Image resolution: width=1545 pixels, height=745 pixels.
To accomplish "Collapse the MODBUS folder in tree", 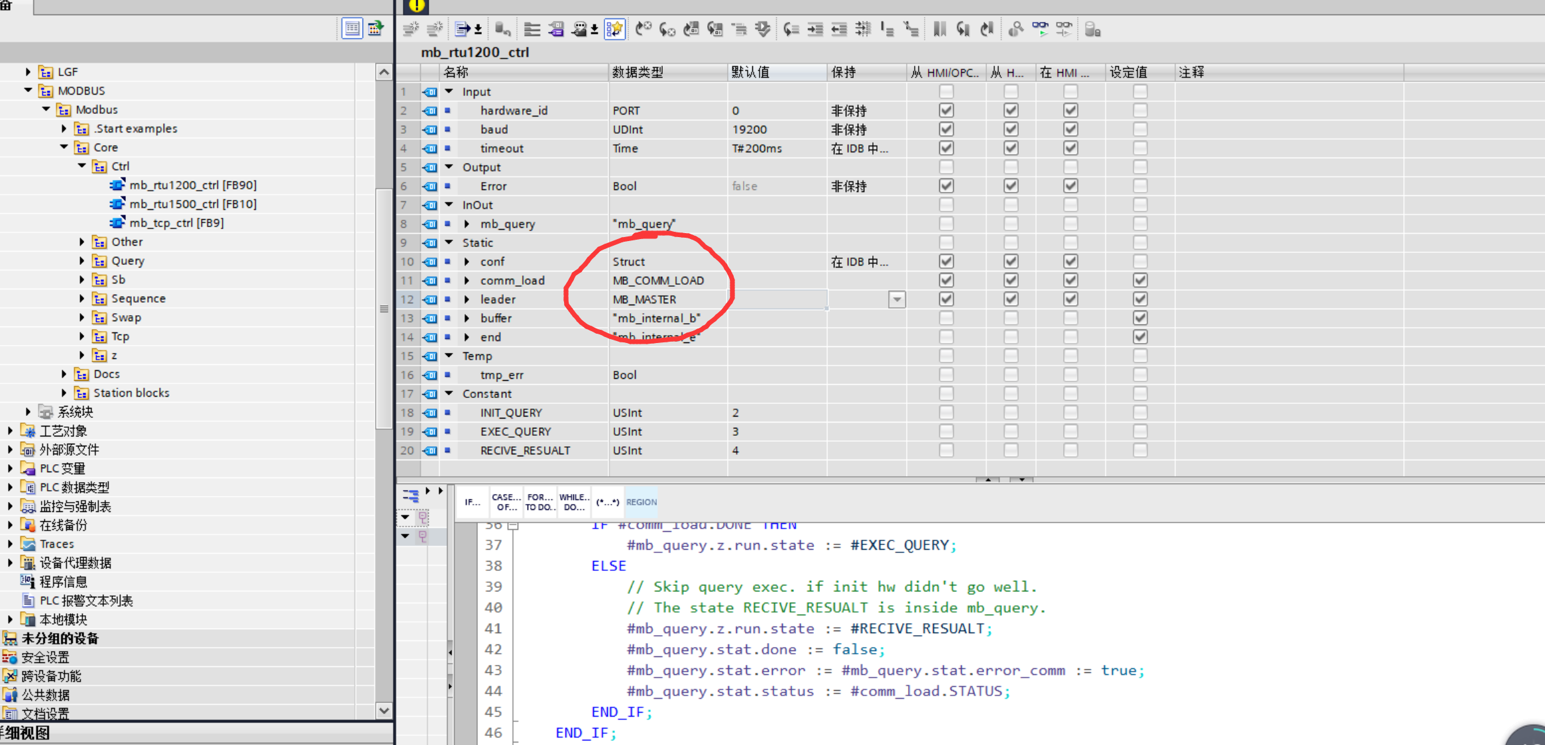I will (x=28, y=91).
